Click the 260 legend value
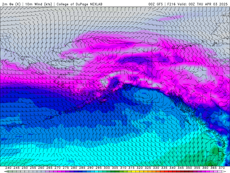The width and height of the screenshot is (230, 173). 41,168
